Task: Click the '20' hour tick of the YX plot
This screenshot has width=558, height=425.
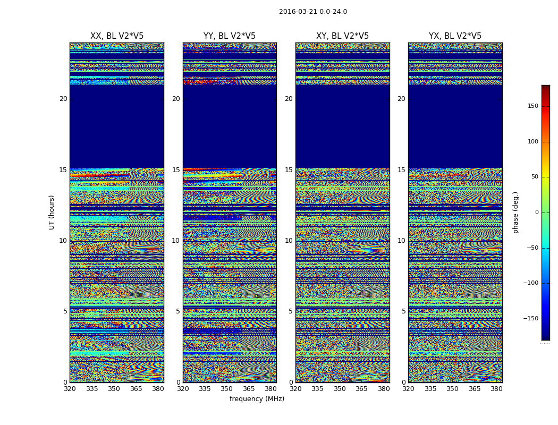Action: 401,99
